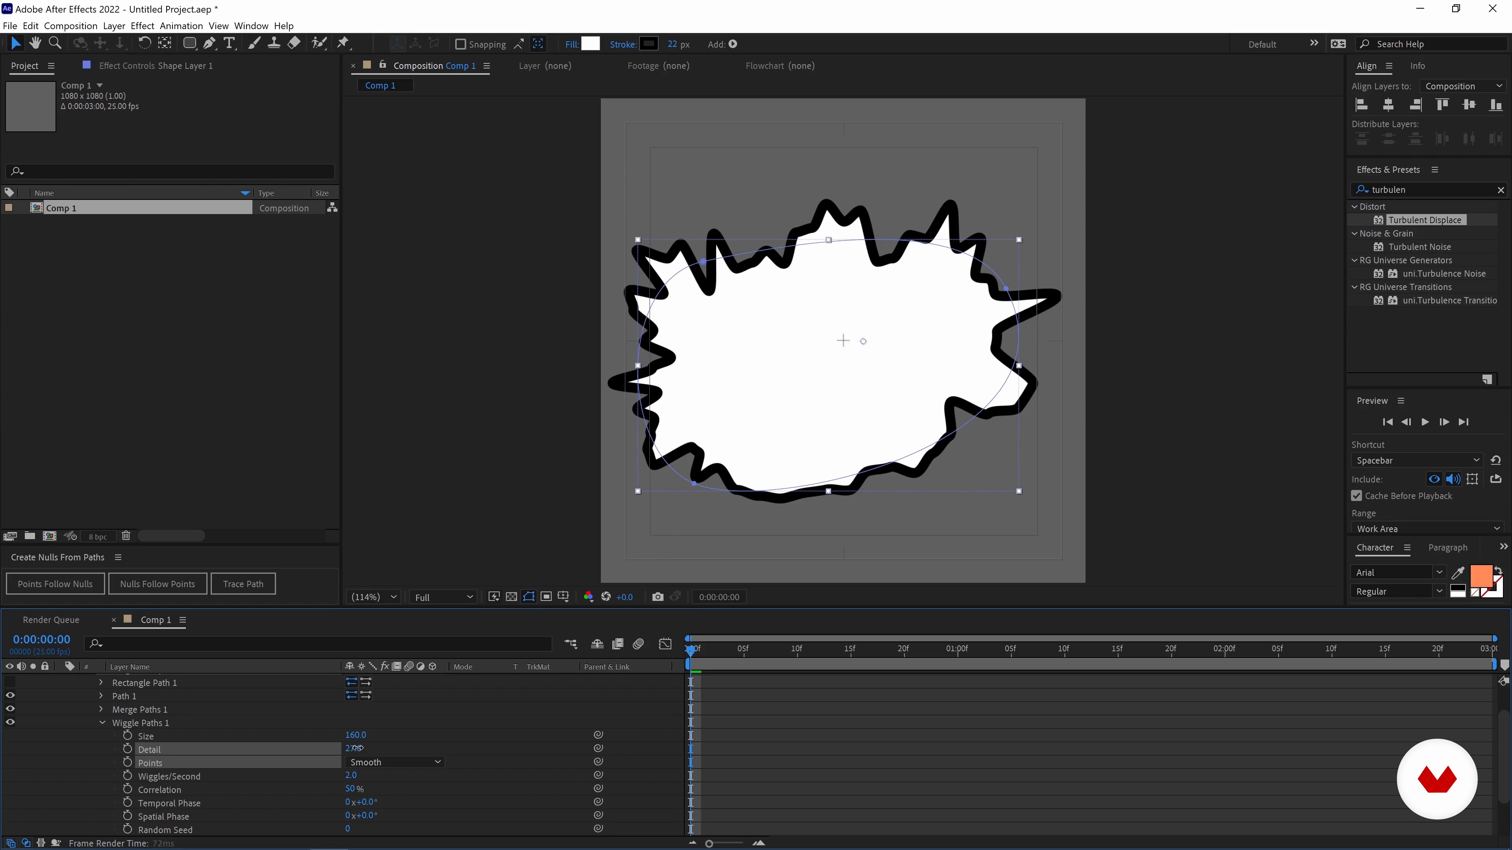The image size is (1512, 850).
Task: Expand Rectangle Path 1 group
Action: click(101, 682)
